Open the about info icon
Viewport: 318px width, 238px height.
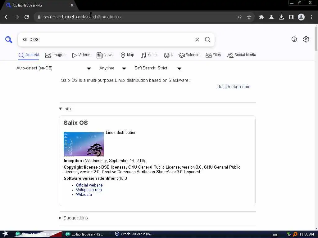tap(294, 39)
